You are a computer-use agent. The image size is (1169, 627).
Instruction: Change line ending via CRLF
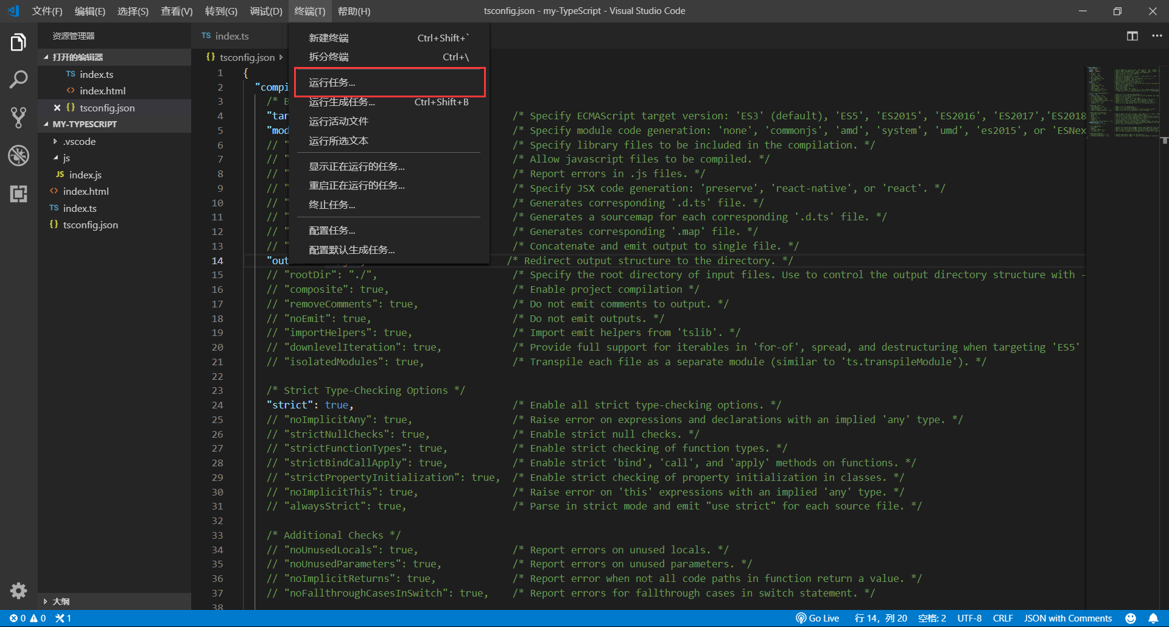(1003, 618)
